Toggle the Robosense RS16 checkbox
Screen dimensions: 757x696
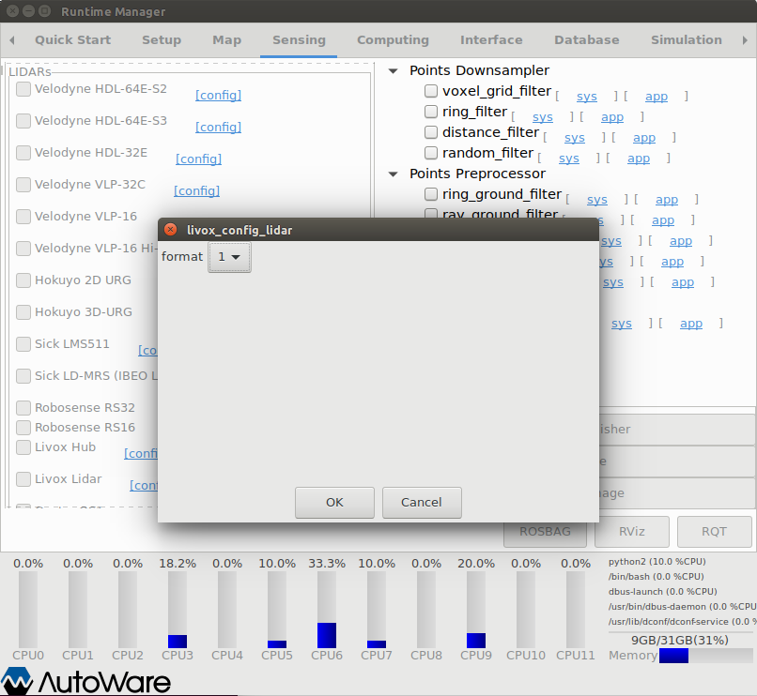pyautogui.click(x=23, y=428)
